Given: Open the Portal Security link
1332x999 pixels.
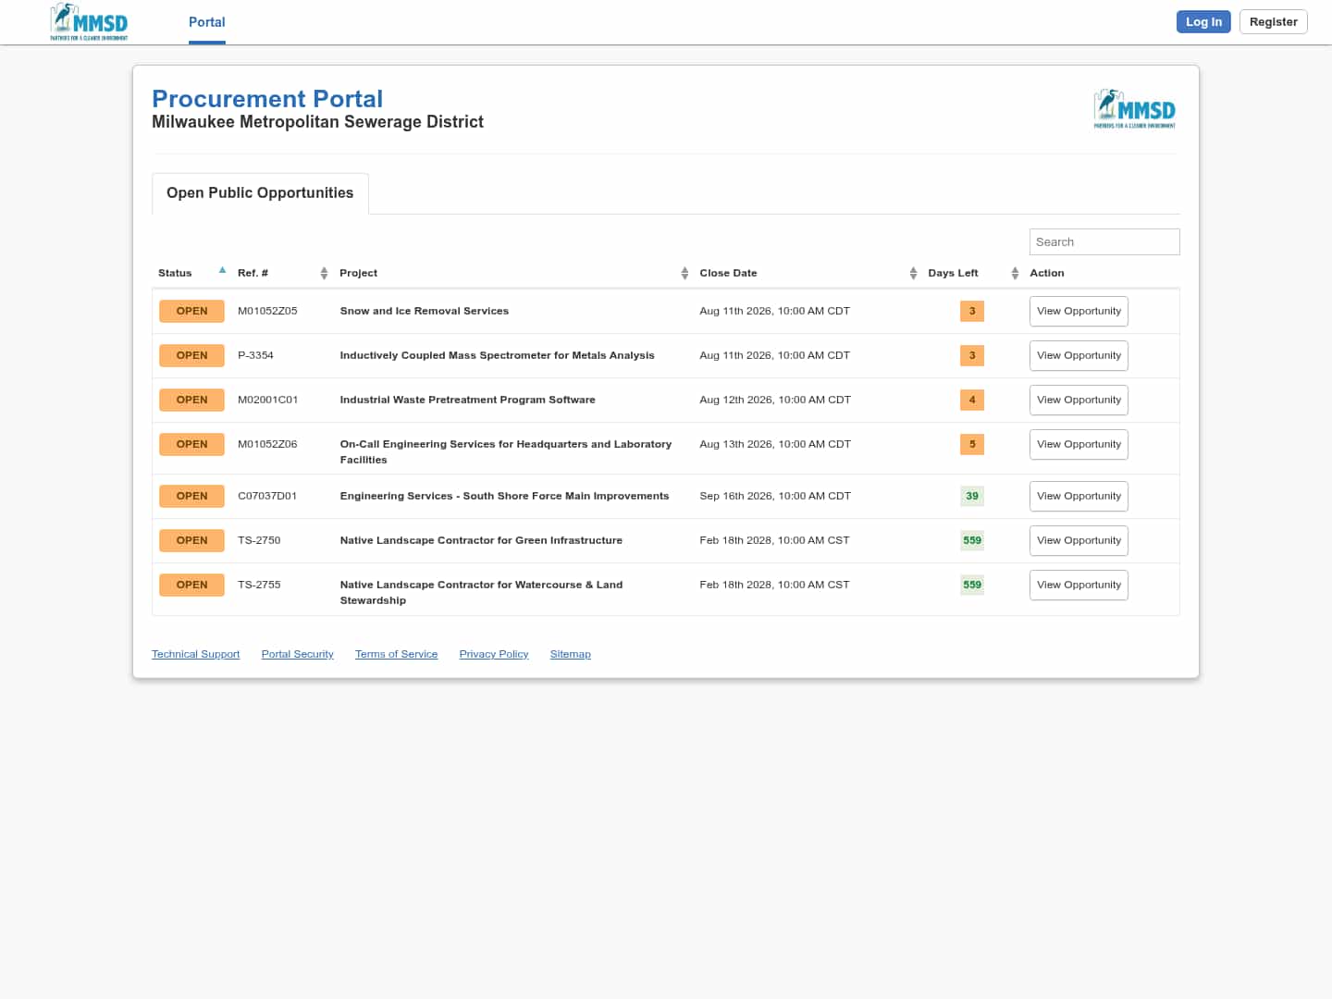Looking at the screenshot, I should click(x=297, y=654).
